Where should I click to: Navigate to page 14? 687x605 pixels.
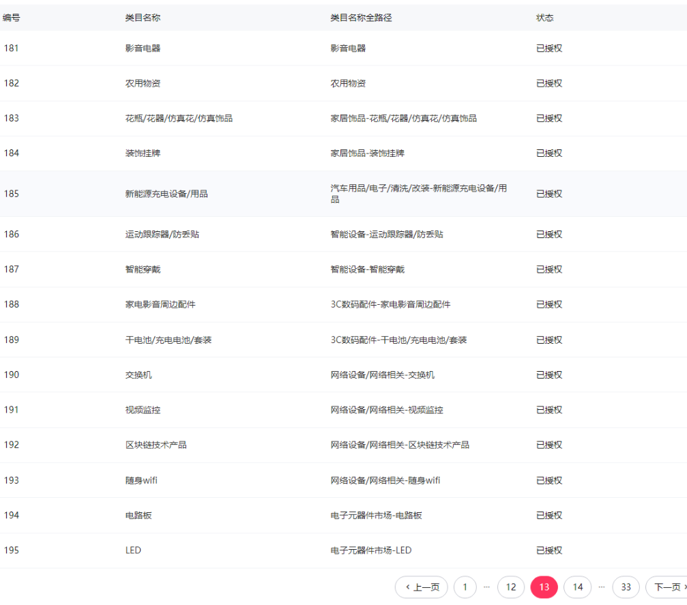(x=577, y=587)
